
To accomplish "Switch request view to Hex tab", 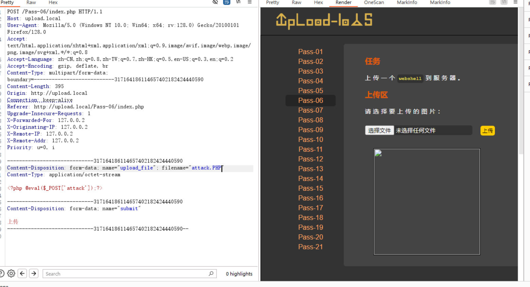I will click(53, 3).
